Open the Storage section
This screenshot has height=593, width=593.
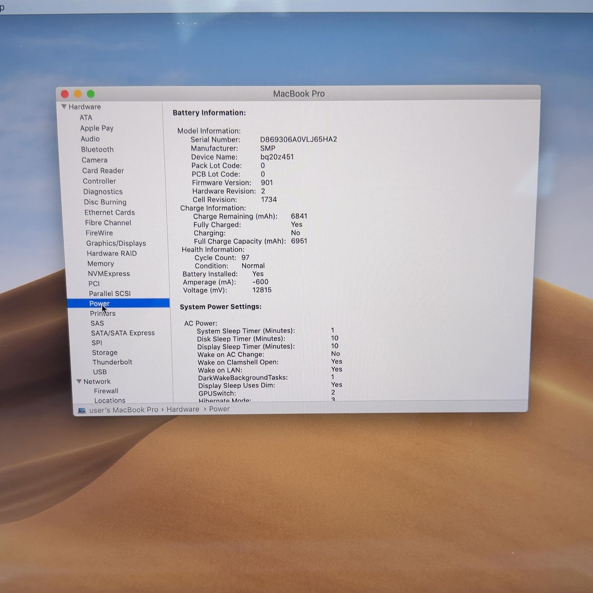click(x=105, y=353)
